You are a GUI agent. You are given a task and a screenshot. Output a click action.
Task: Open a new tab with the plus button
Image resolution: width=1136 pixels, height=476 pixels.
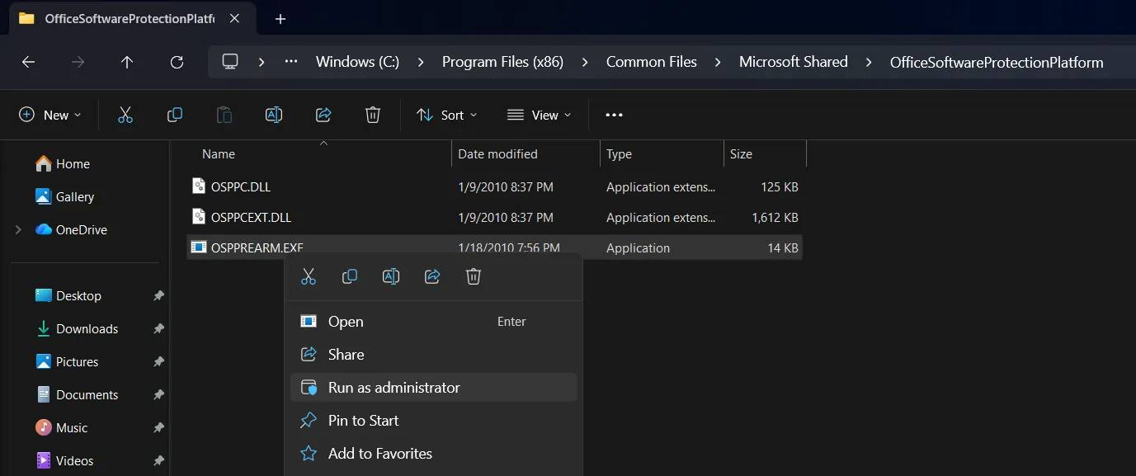pyautogui.click(x=280, y=19)
